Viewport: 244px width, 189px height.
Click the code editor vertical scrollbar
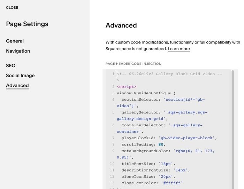tap(232, 129)
